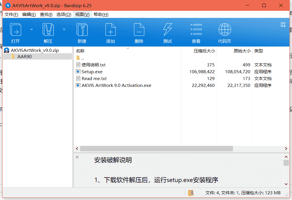This screenshot has width=292, height=200.
Task: Open the 帮助(H) menu
Action: coord(101,15)
